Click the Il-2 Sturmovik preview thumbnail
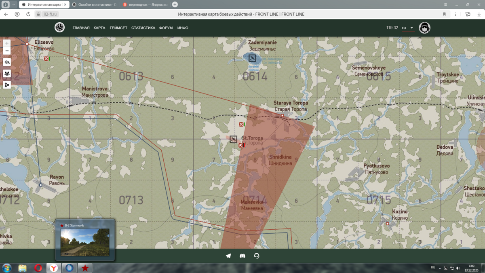The width and height of the screenshot is (485, 273). pyautogui.click(x=85, y=242)
